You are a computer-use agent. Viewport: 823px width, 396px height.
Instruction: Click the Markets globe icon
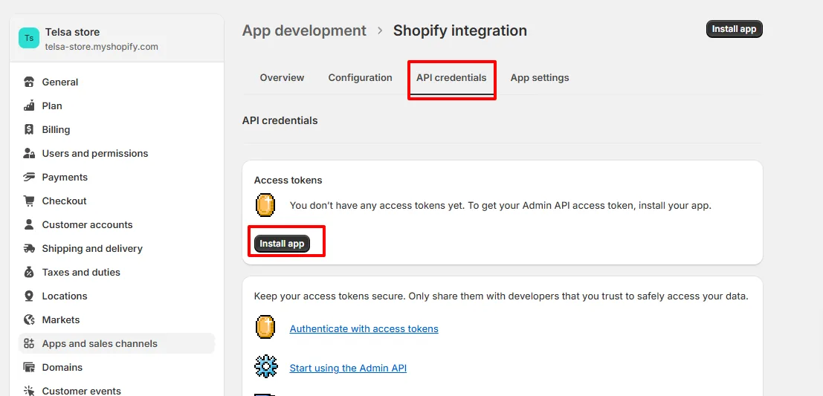29,320
